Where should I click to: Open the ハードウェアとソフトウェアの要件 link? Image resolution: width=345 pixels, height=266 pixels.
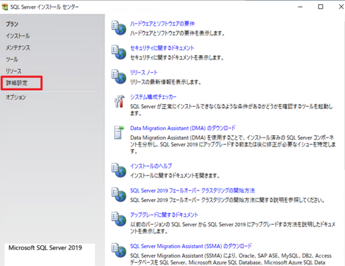163,23
